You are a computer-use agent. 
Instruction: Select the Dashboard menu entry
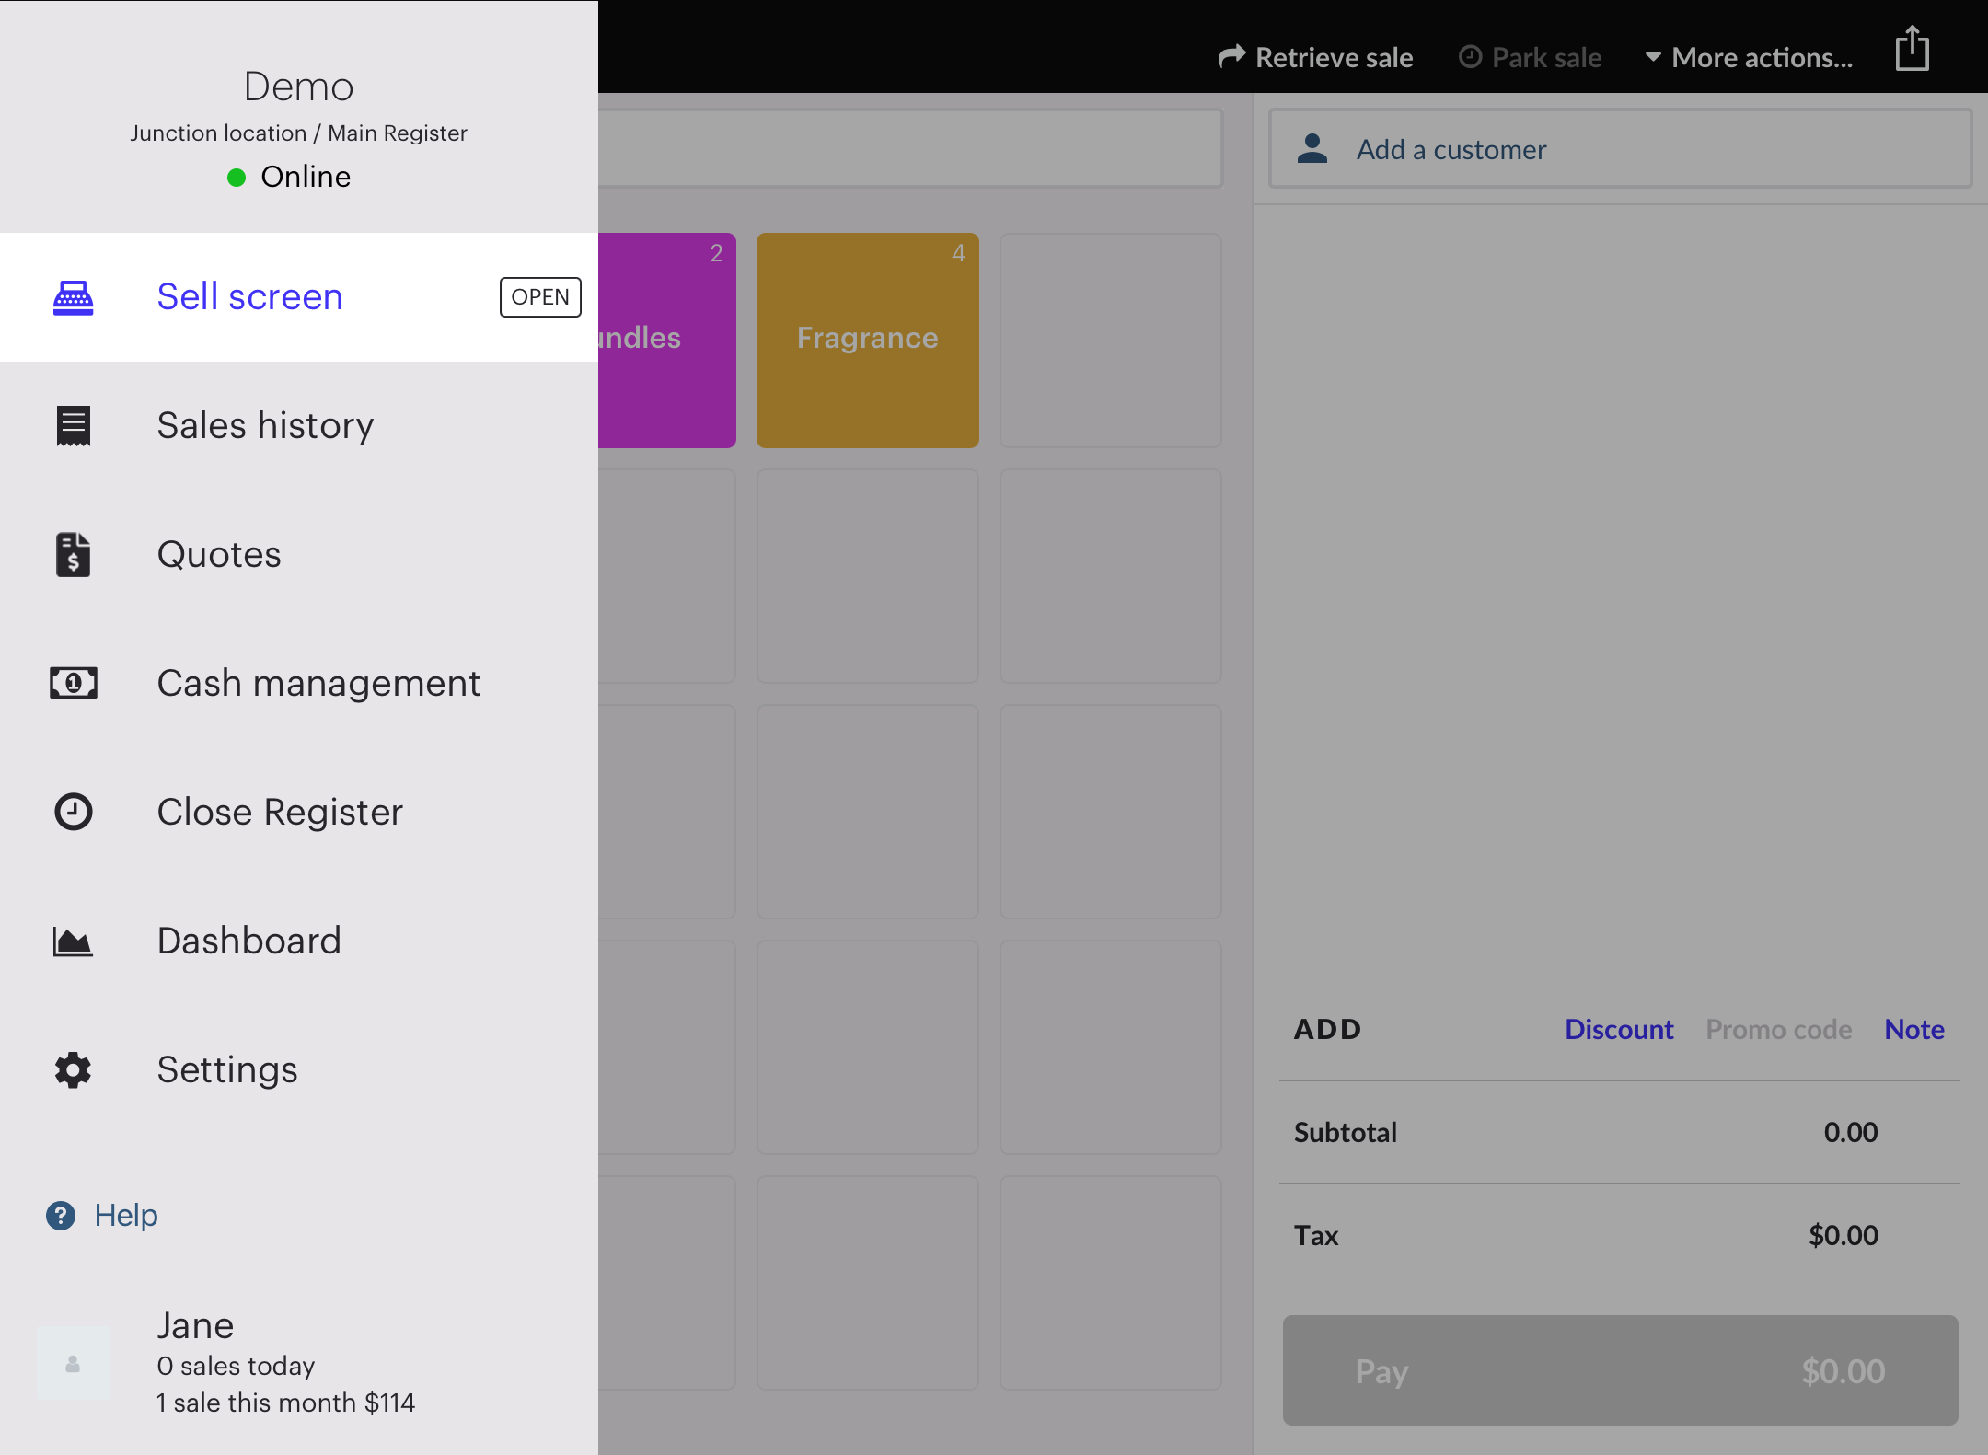[248, 941]
